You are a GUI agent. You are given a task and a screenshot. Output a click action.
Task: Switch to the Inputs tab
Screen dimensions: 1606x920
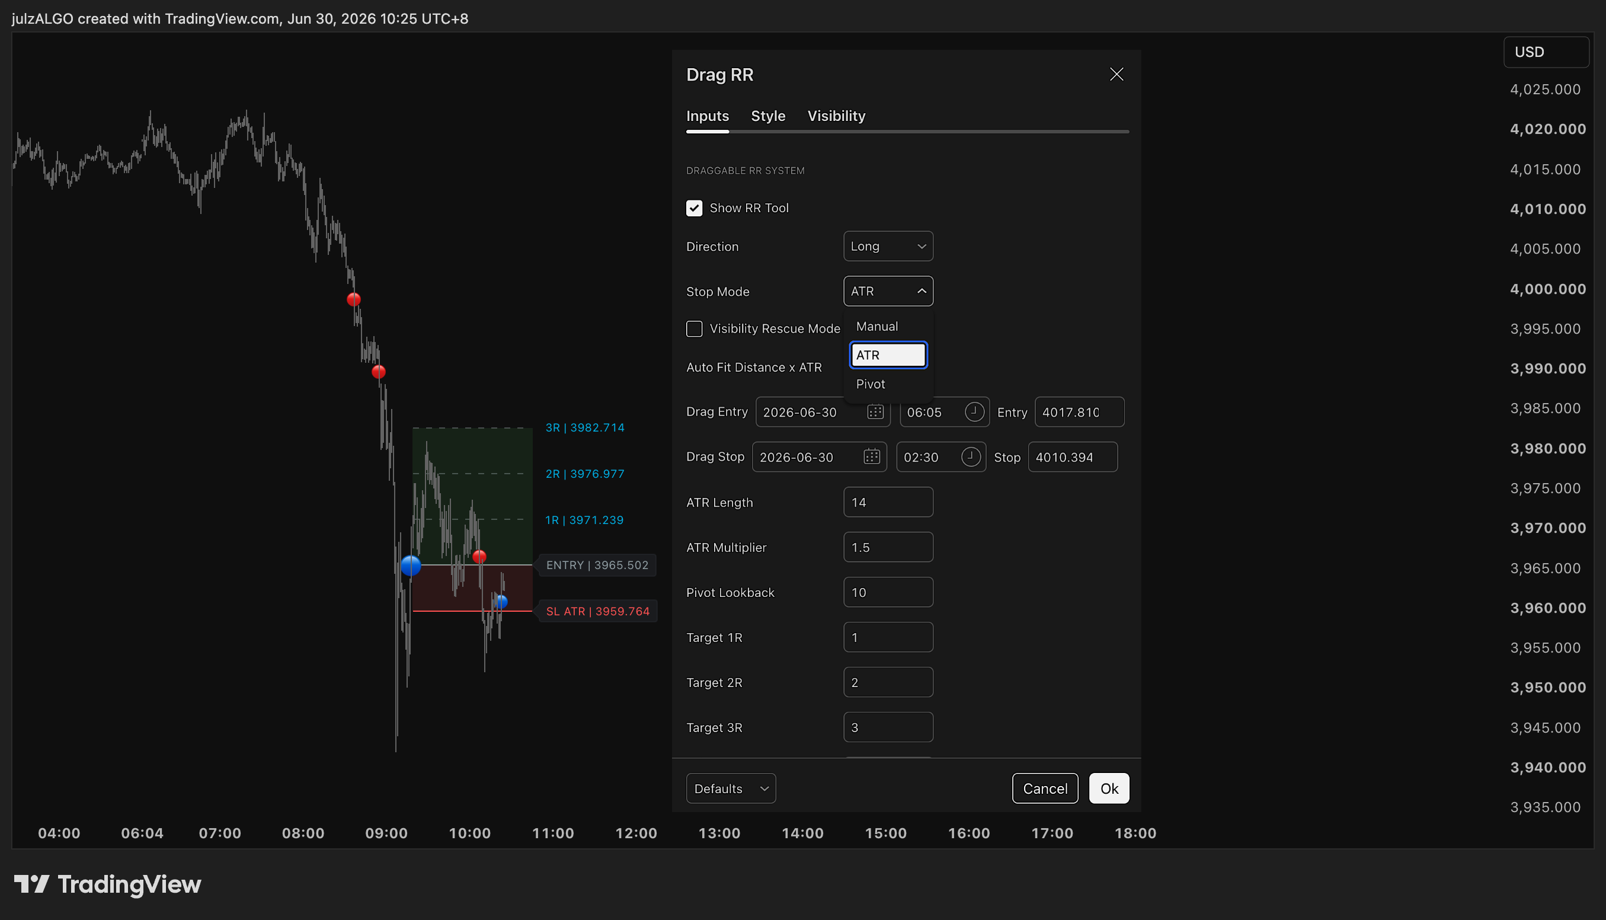pos(708,116)
